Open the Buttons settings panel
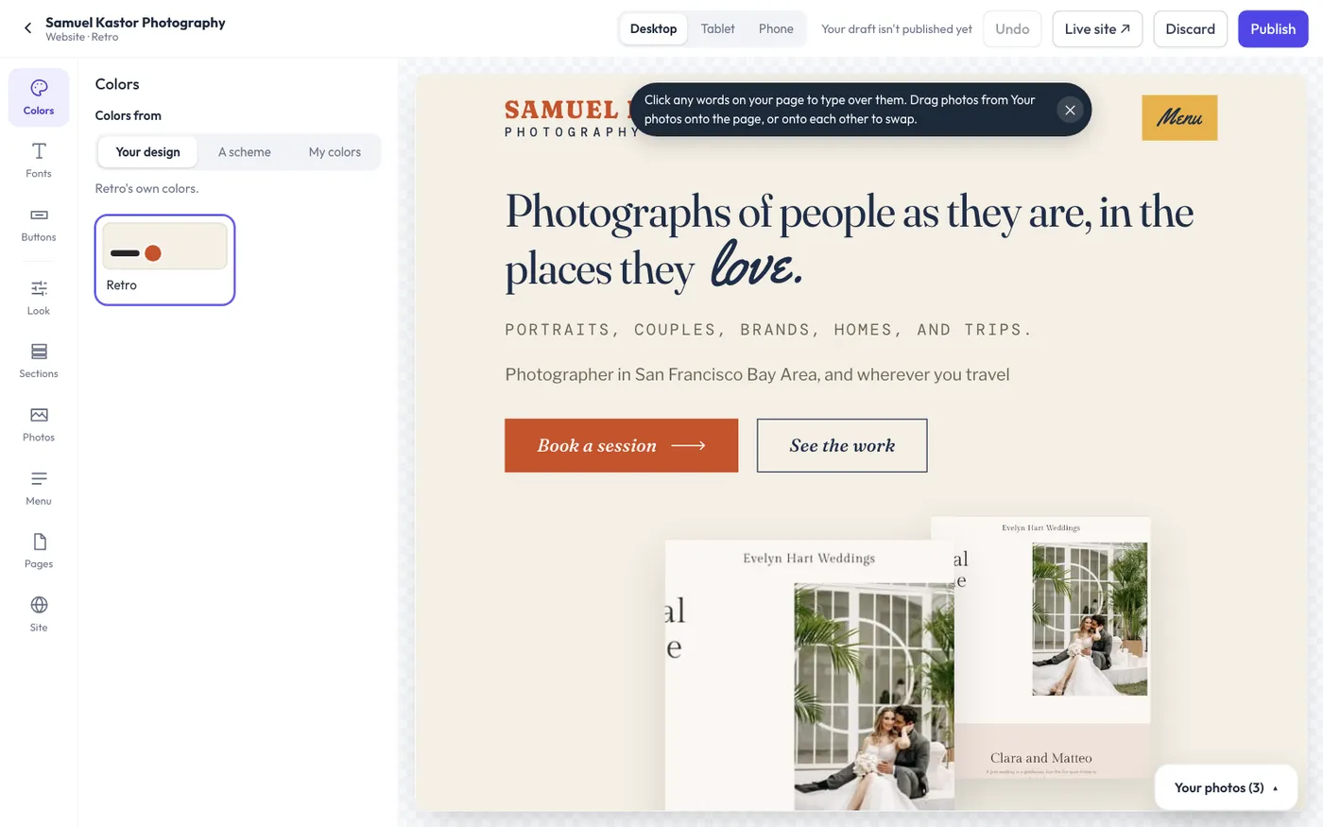Image resolution: width=1323 pixels, height=827 pixels. tap(39, 225)
